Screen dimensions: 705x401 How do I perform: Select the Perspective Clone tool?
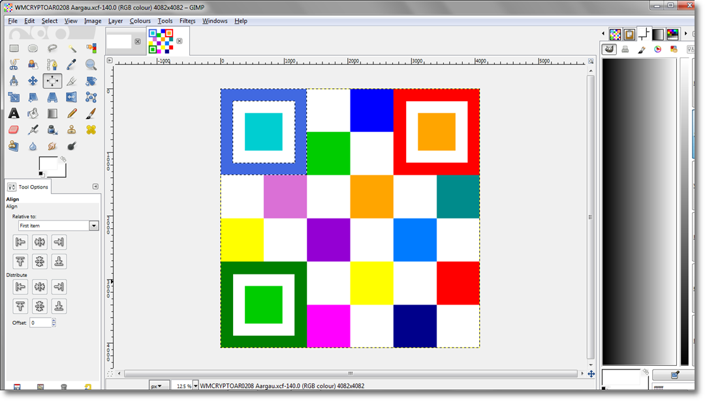pos(14,146)
